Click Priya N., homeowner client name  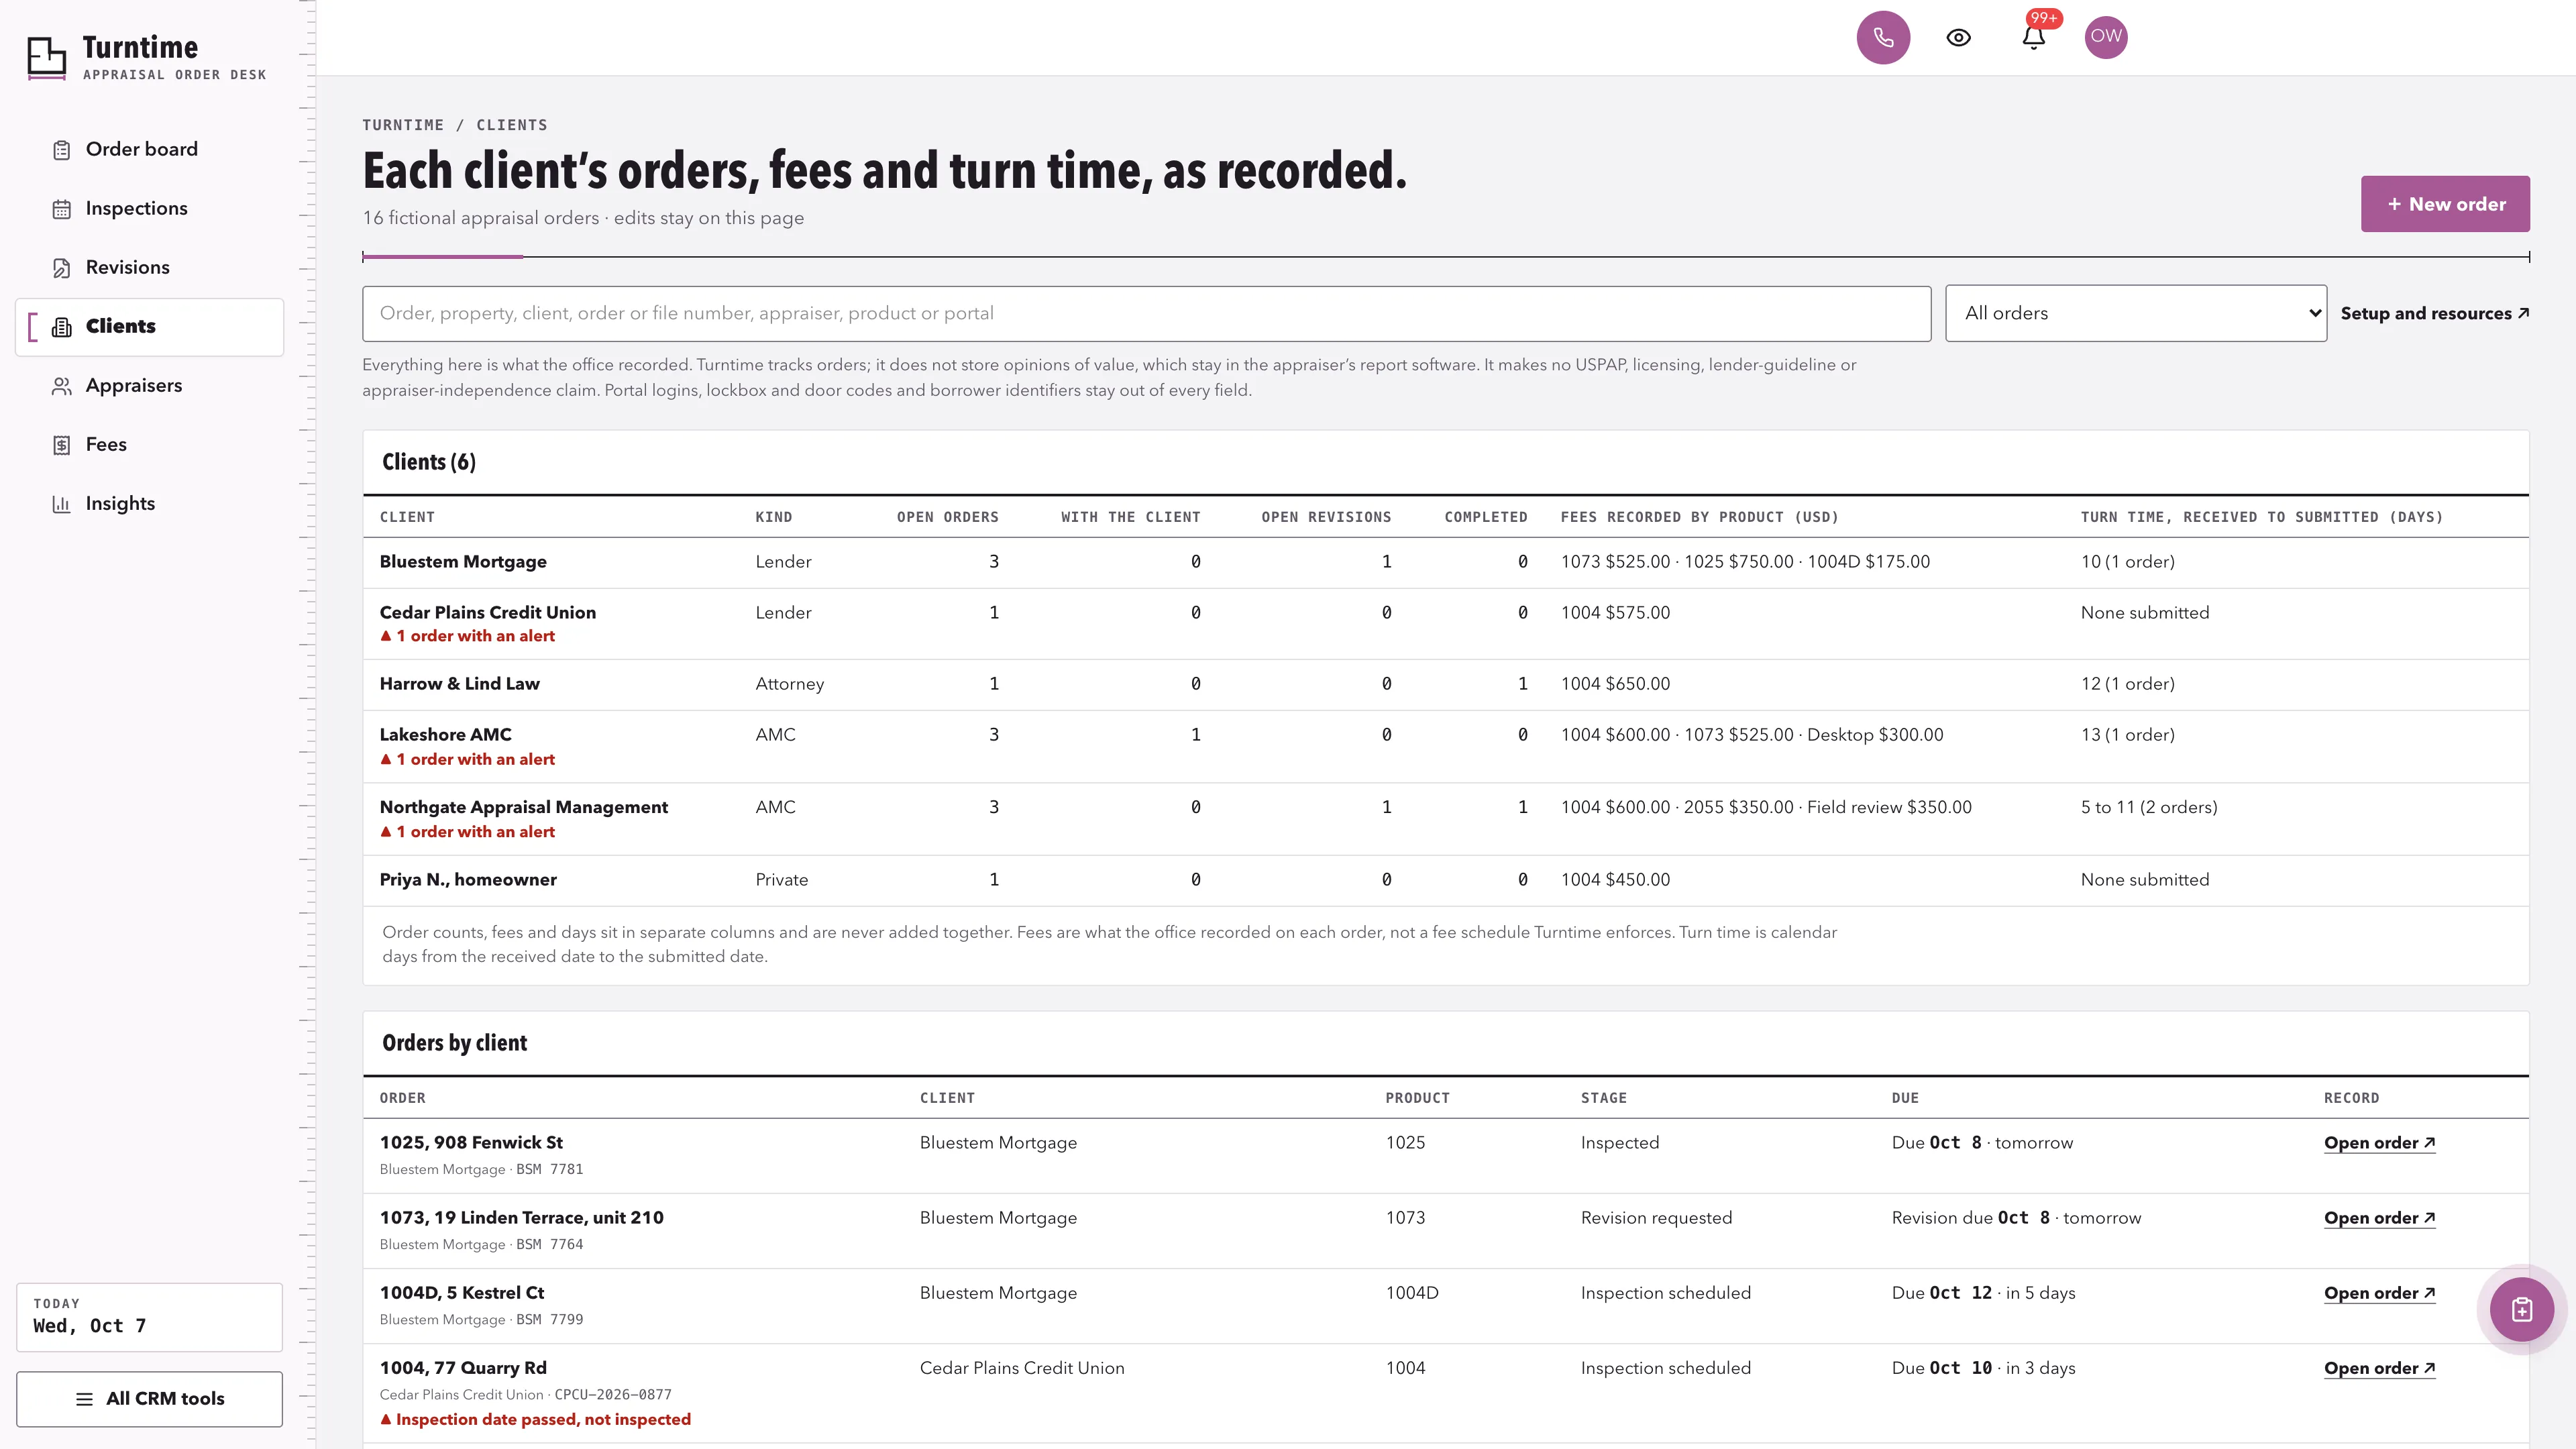pyautogui.click(x=468, y=879)
